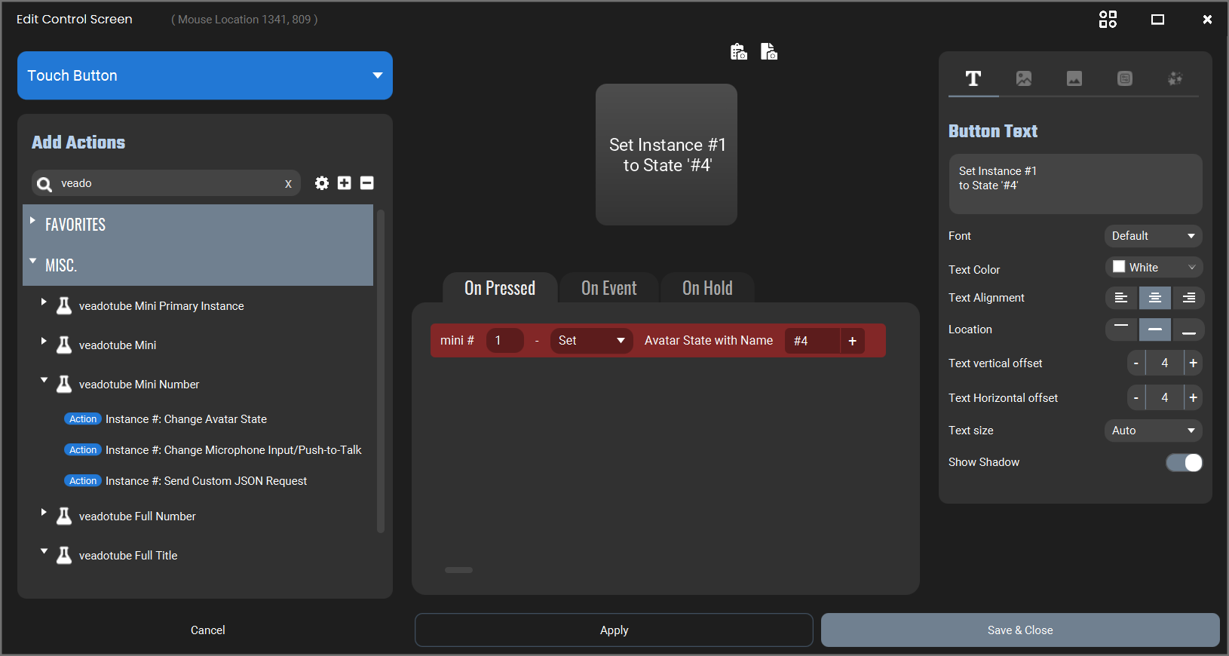
Task: Align button text right
Action: click(1188, 298)
